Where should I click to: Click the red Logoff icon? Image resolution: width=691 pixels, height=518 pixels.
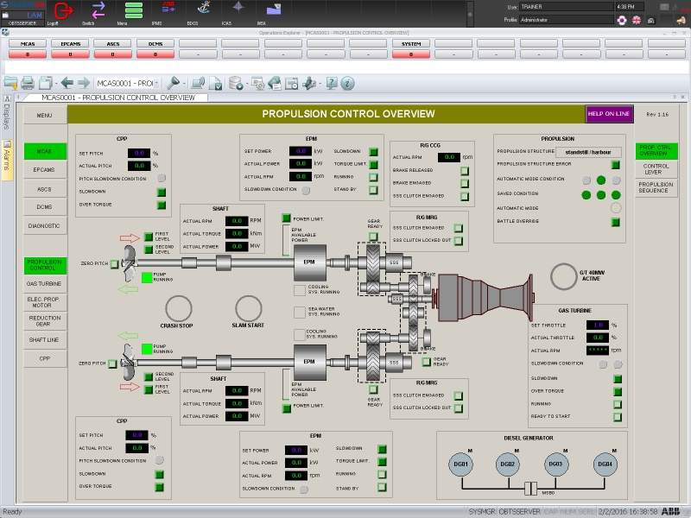tap(64, 10)
